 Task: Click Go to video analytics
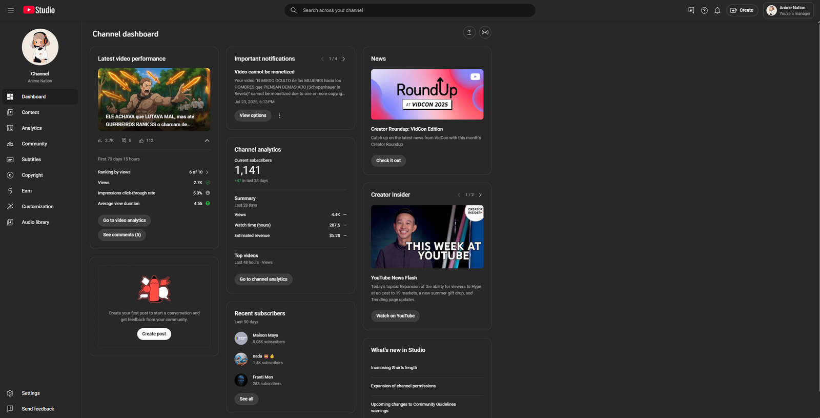pyautogui.click(x=125, y=221)
